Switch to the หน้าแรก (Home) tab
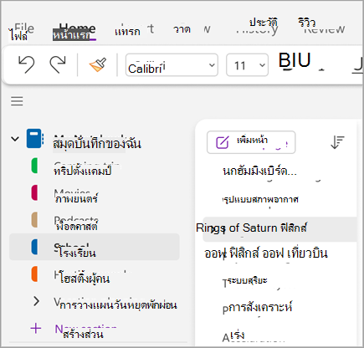The height and width of the screenshot is (348, 364). (x=71, y=35)
